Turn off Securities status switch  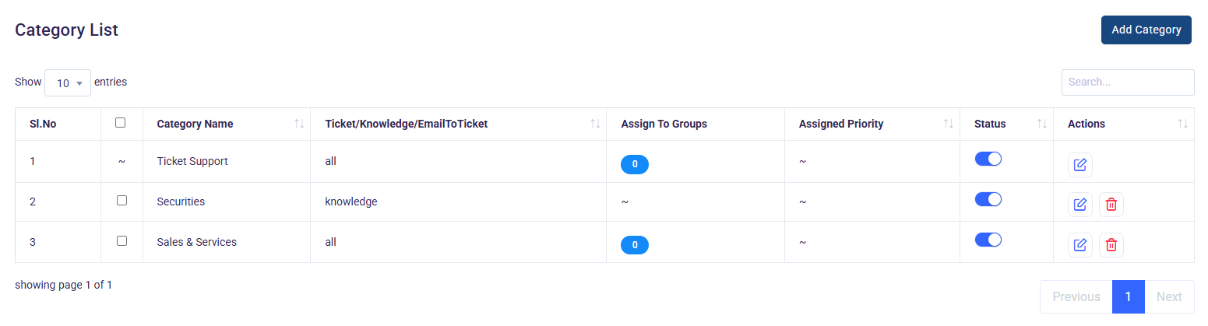(x=988, y=199)
